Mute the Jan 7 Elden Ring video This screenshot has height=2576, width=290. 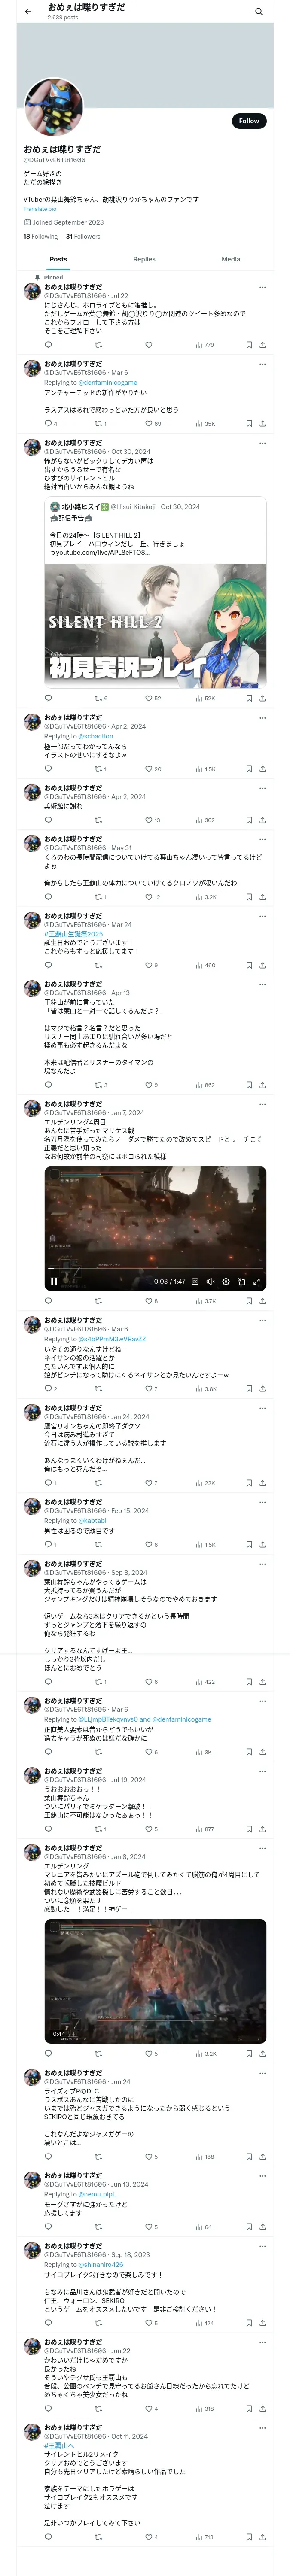click(210, 1281)
